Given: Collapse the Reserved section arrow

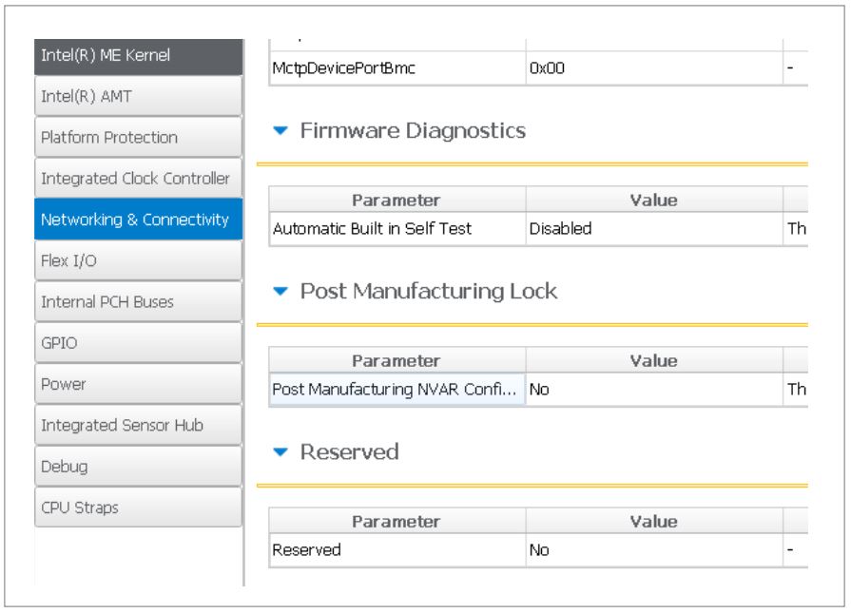Looking at the screenshot, I should 280,452.
